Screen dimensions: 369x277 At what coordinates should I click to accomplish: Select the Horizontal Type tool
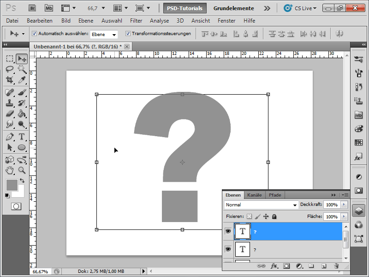pos(22,137)
